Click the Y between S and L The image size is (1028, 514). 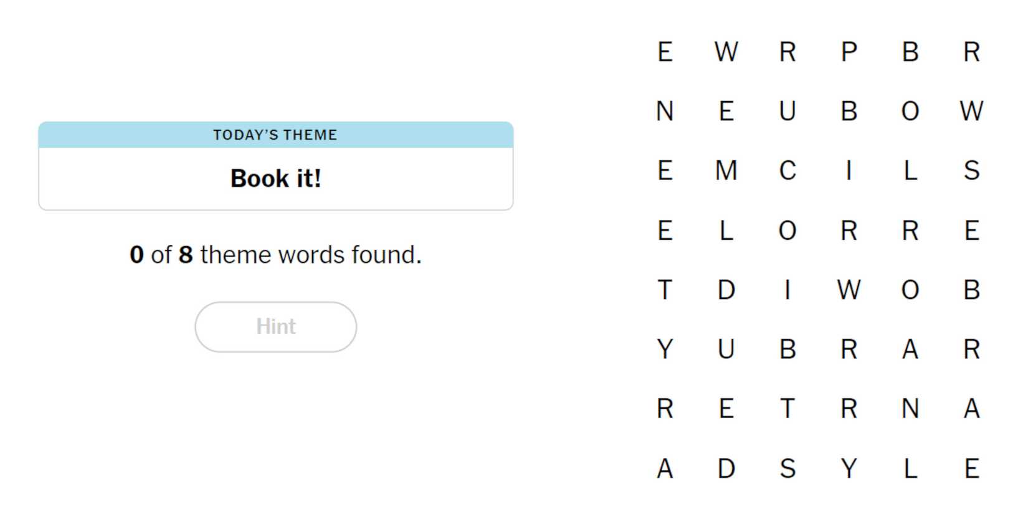849,469
